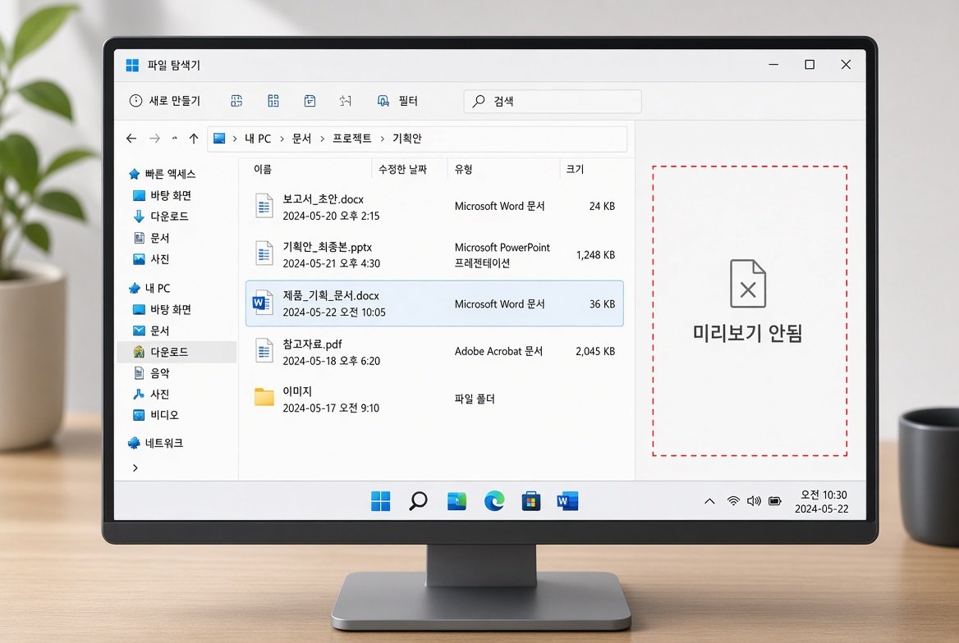The image size is (959, 643).
Task: Click the 새로 만들기 button
Action: click(x=165, y=101)
